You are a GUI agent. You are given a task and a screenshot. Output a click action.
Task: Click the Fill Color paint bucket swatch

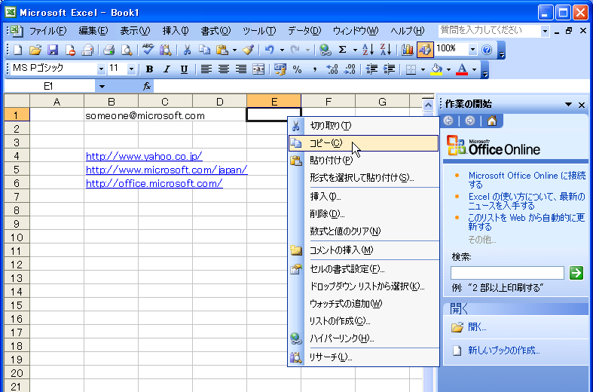[x=437, y=69]
